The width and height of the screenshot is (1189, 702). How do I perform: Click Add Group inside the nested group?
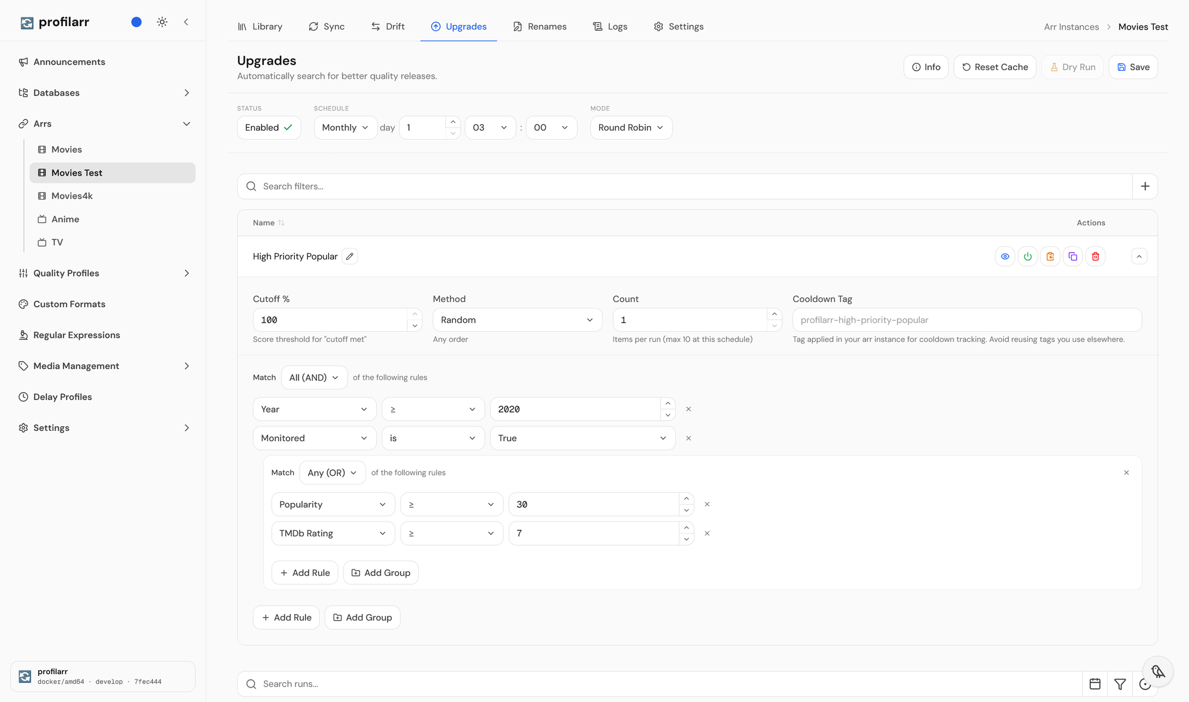(380, 573)
